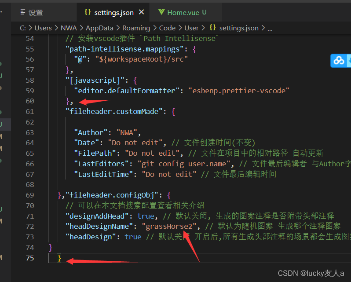The image size is (351, 282).
Task: Click the "path-intellisense.mappings" key
Action: (124, 49)
